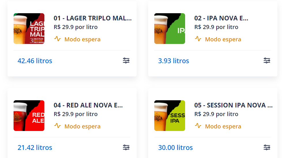
Task: Click the 30.00 litros volume link
Action: (x=175, y=148)
